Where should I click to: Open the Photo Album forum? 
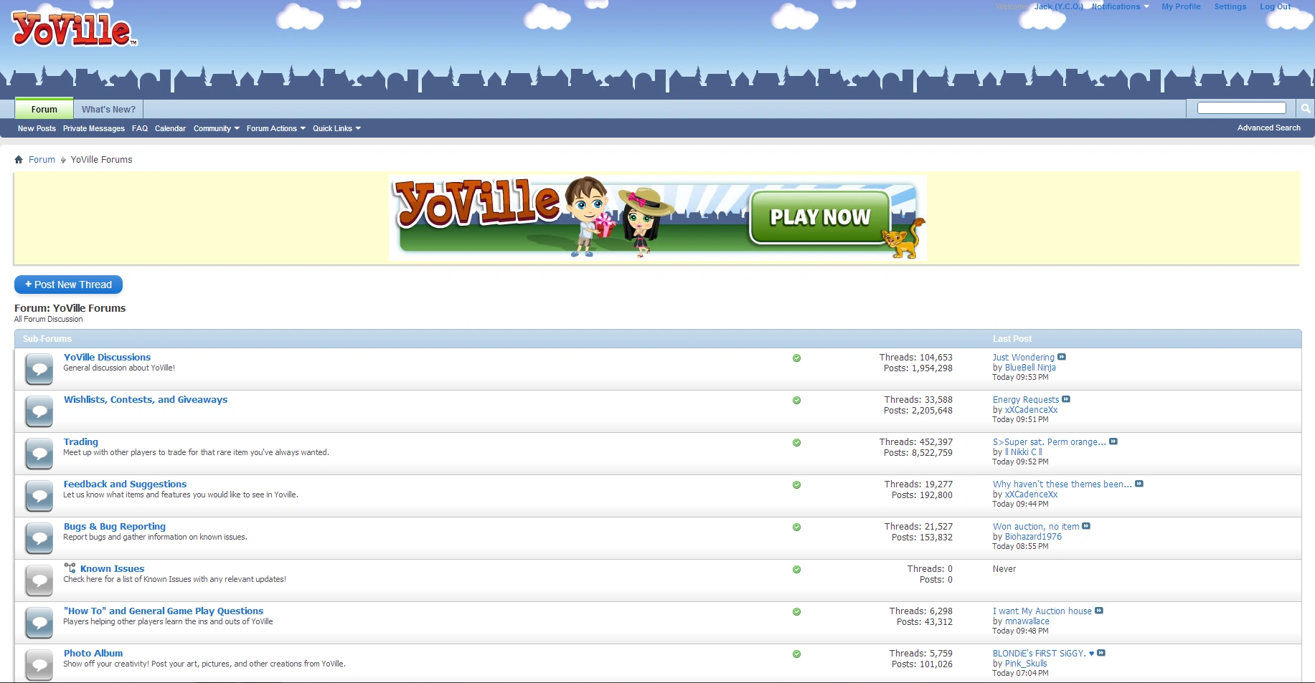[x=93, y=653]
